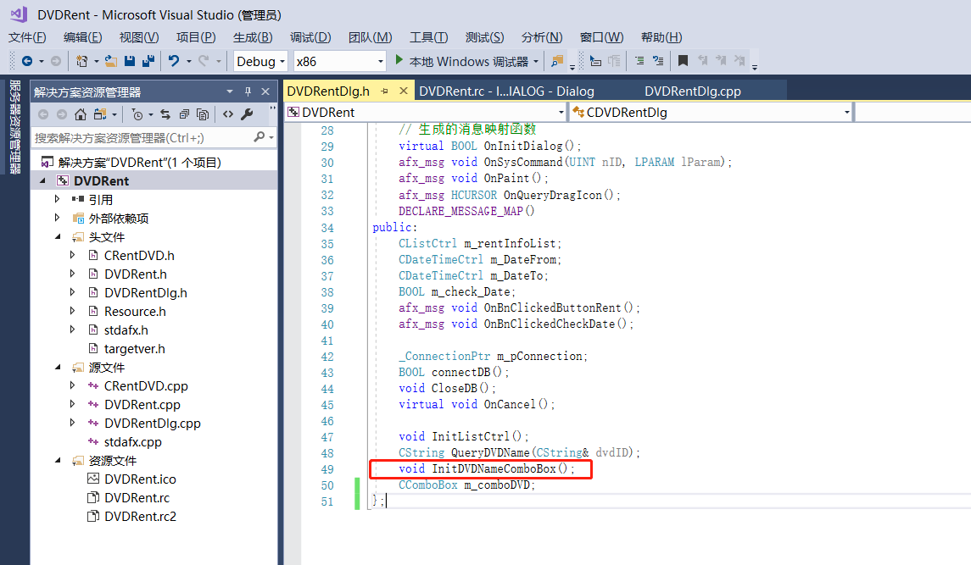Open Solution Explorer window options dropdown
The height and width of the screenshot is (565, 971).
[230, 91]
